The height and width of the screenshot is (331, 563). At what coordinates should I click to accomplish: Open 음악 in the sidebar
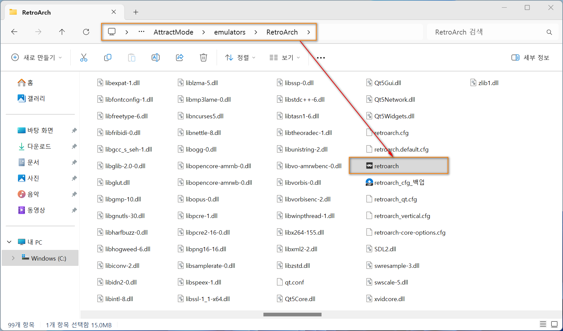(29, 194)
